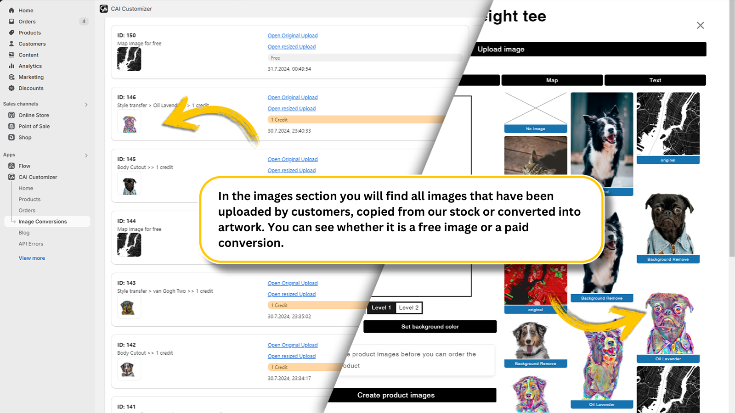The image size is (735, 413).
Task: Click the Upload image button
Action: pyautogui.click(x=588, y=49)
